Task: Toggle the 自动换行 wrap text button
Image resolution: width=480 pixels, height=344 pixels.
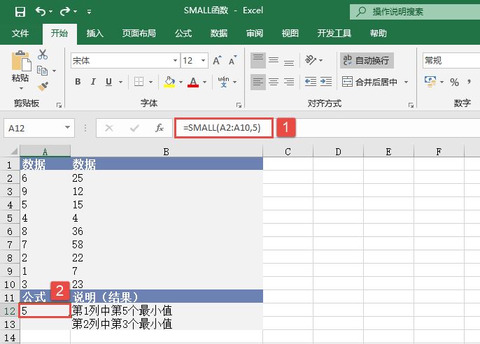Action: pyautogui.click(x=367, y=61)
